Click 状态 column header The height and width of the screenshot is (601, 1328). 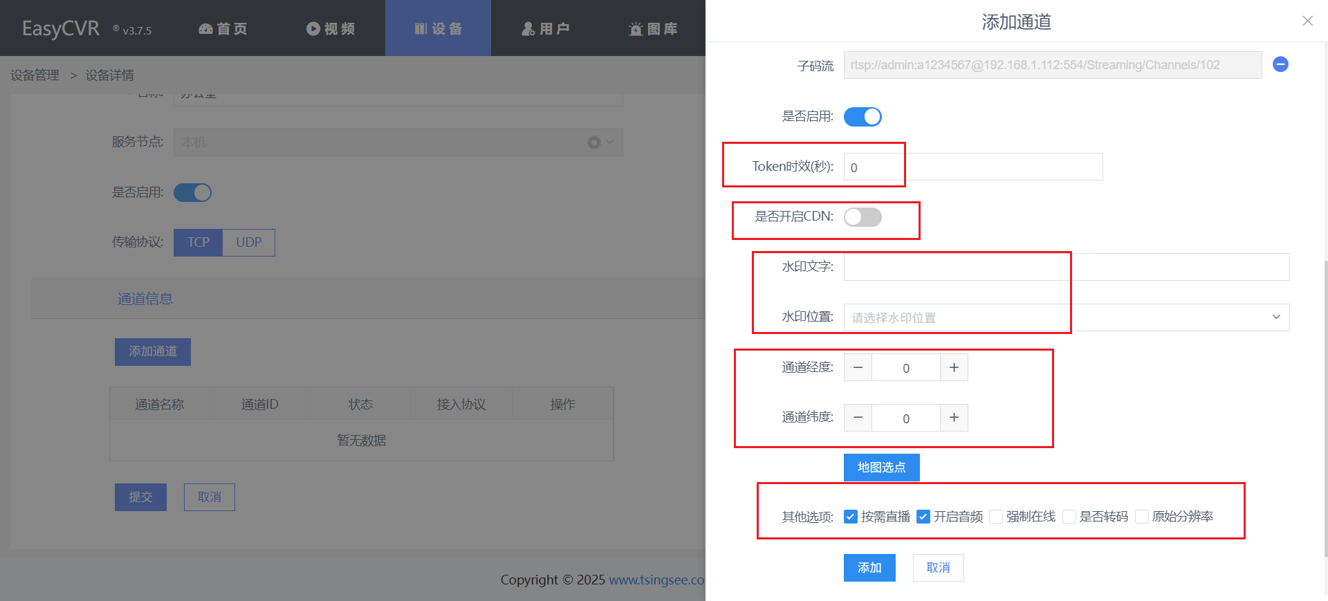click(x=360, y=404)
